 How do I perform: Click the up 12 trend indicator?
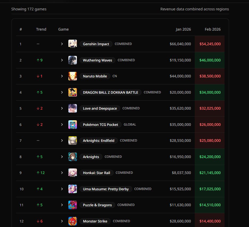tap(41, 173)
